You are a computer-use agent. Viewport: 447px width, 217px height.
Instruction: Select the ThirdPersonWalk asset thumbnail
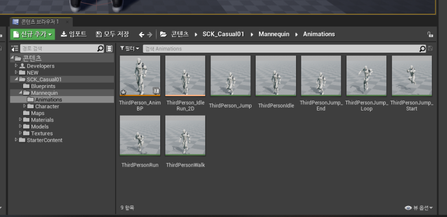(185, 135)
